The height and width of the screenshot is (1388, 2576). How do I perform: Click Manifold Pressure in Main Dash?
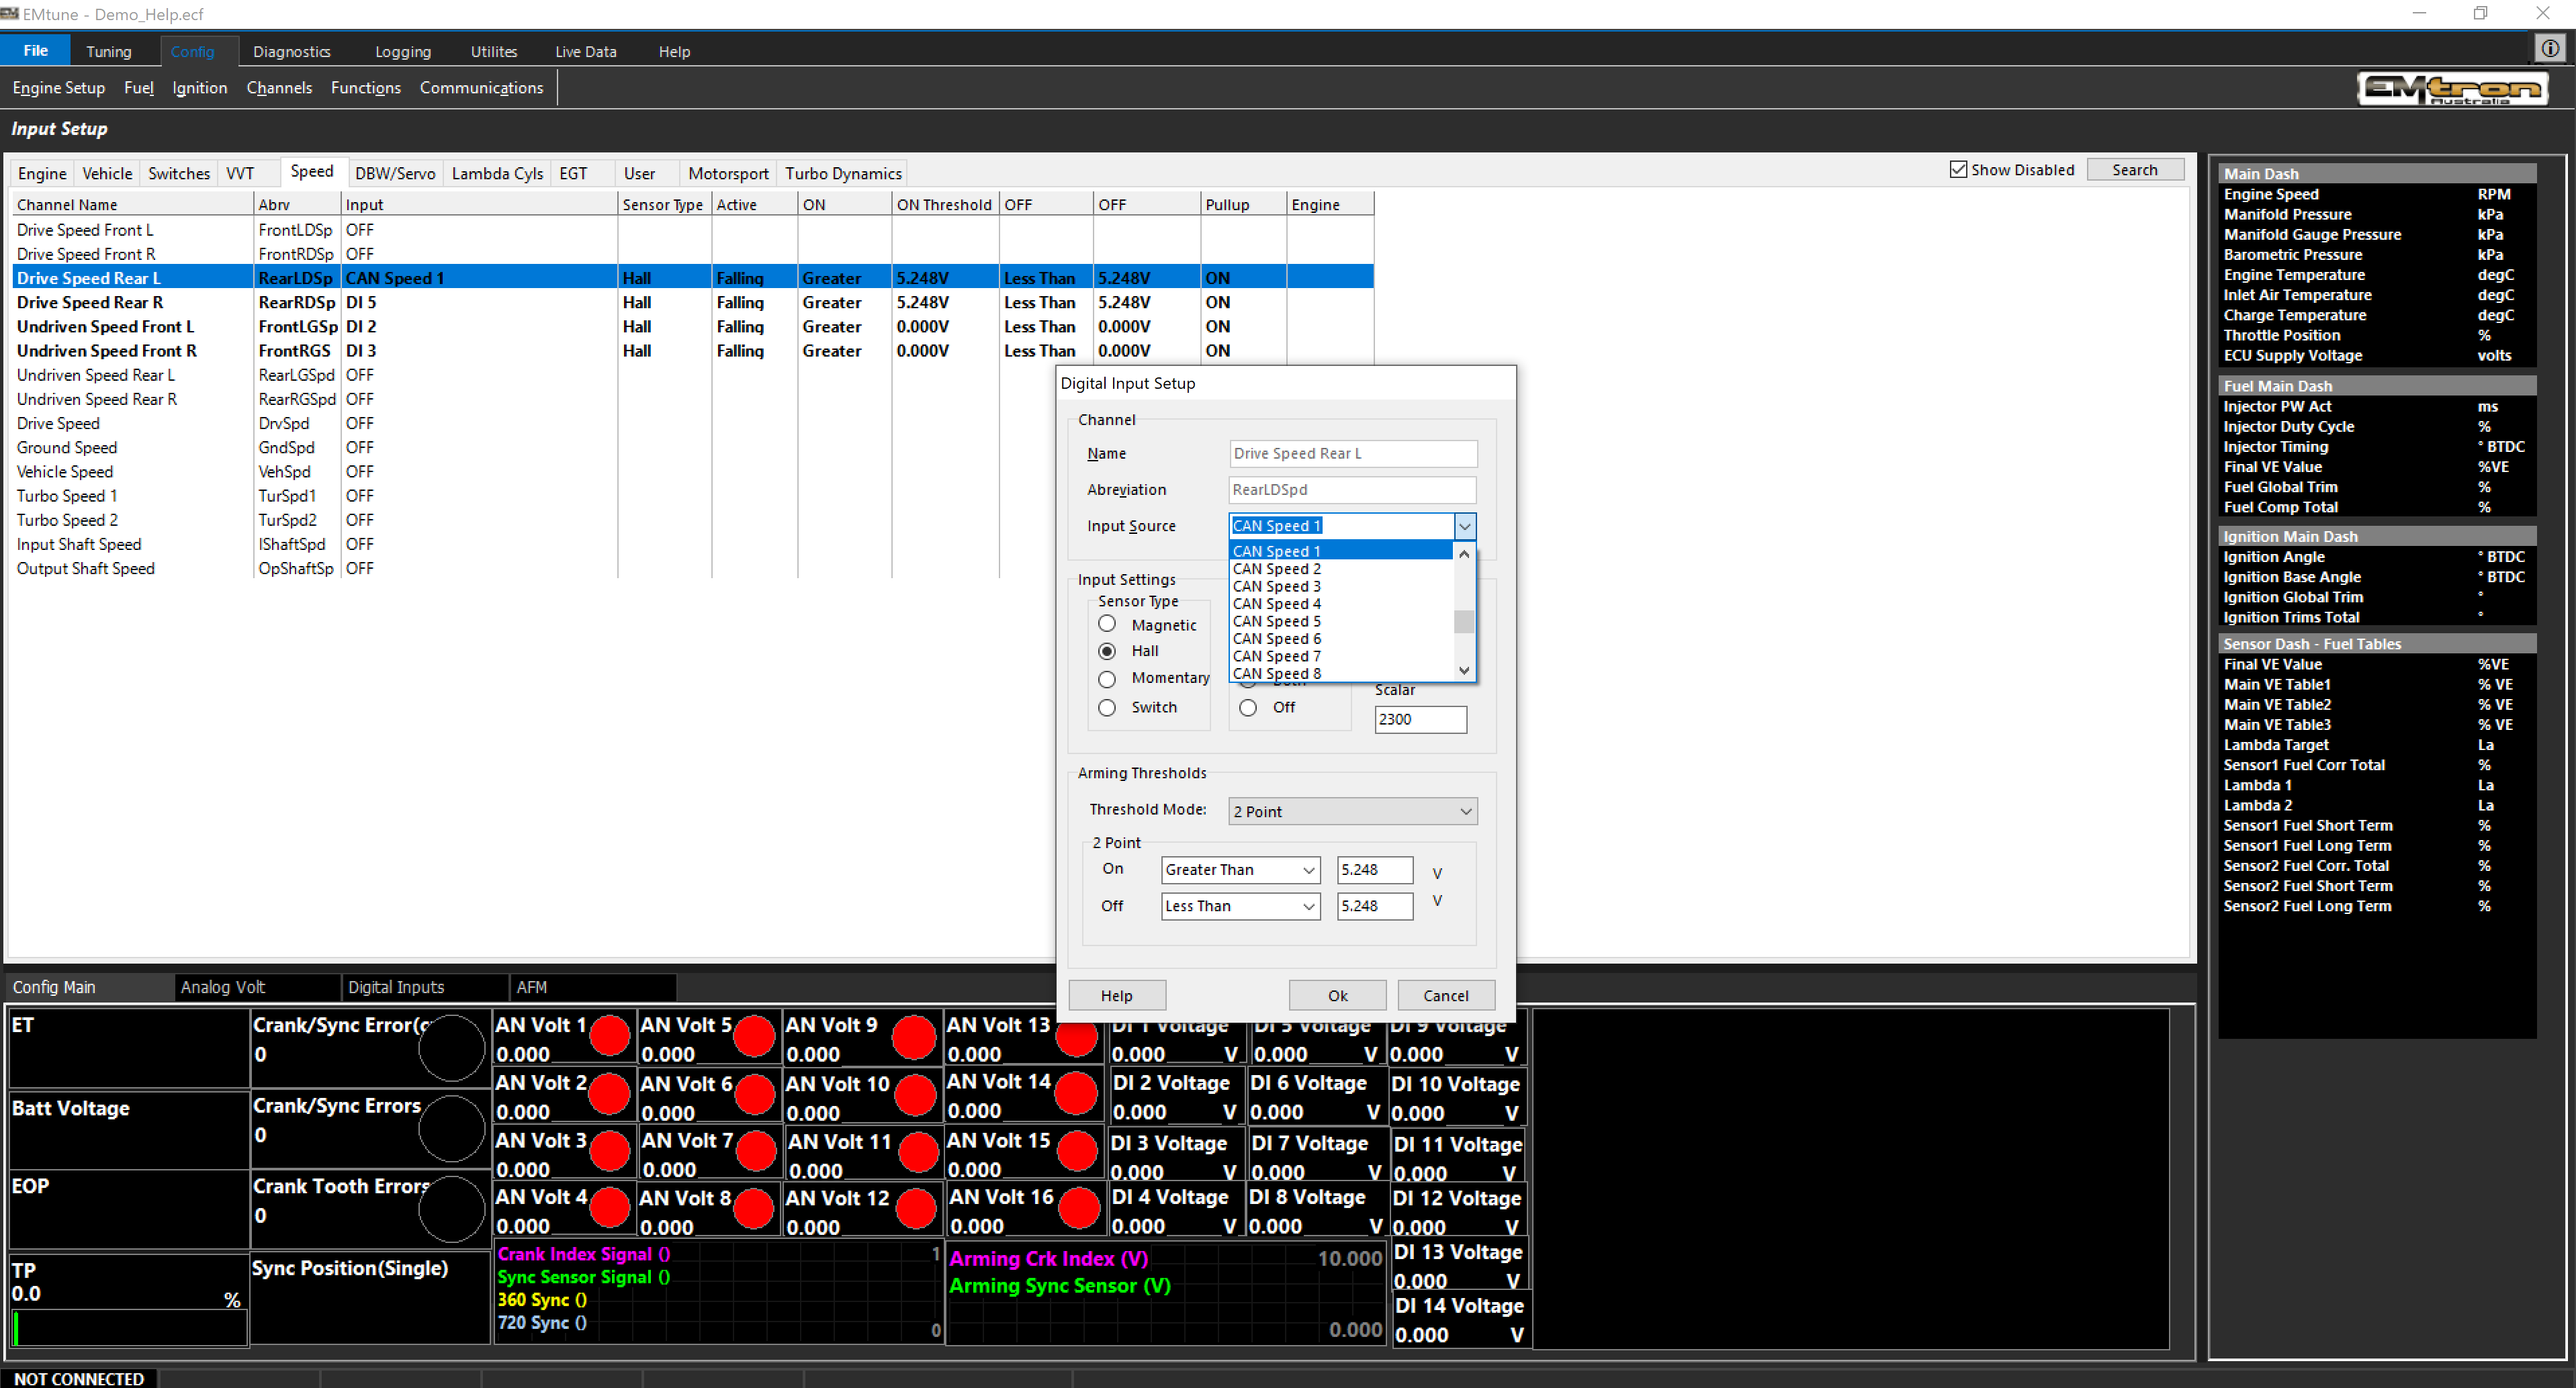(2287, 214)
